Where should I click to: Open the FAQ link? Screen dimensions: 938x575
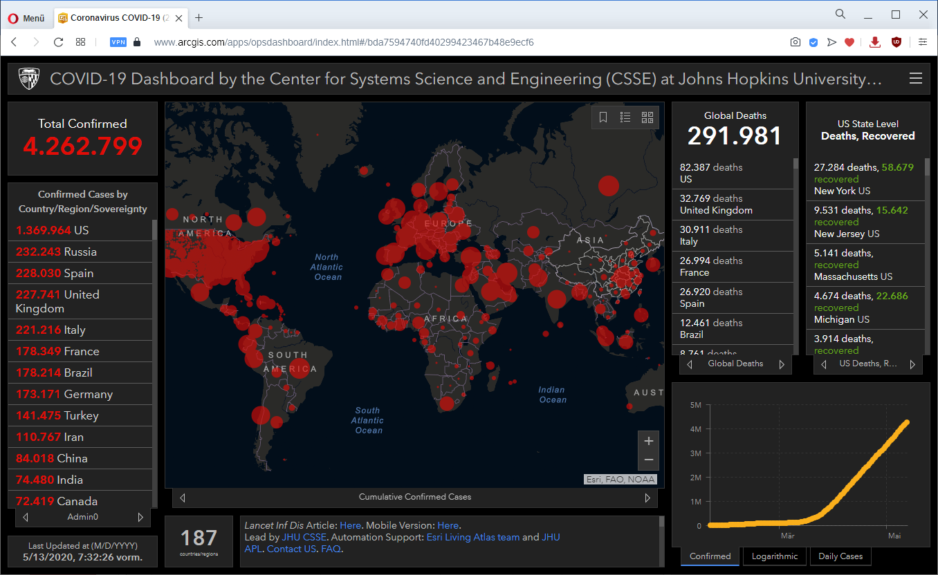331,549
